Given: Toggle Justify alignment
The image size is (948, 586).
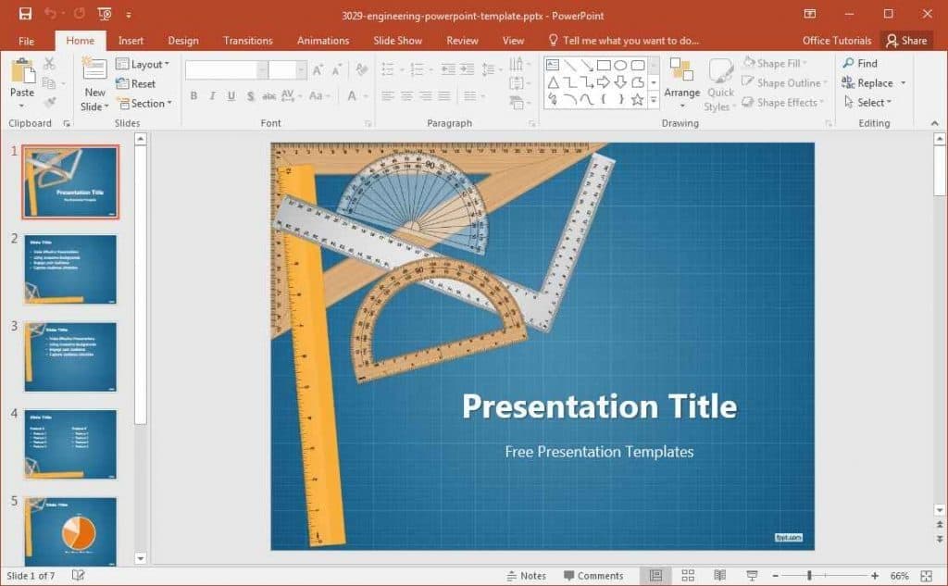Looking at the screenshot, I should (444, 96).
